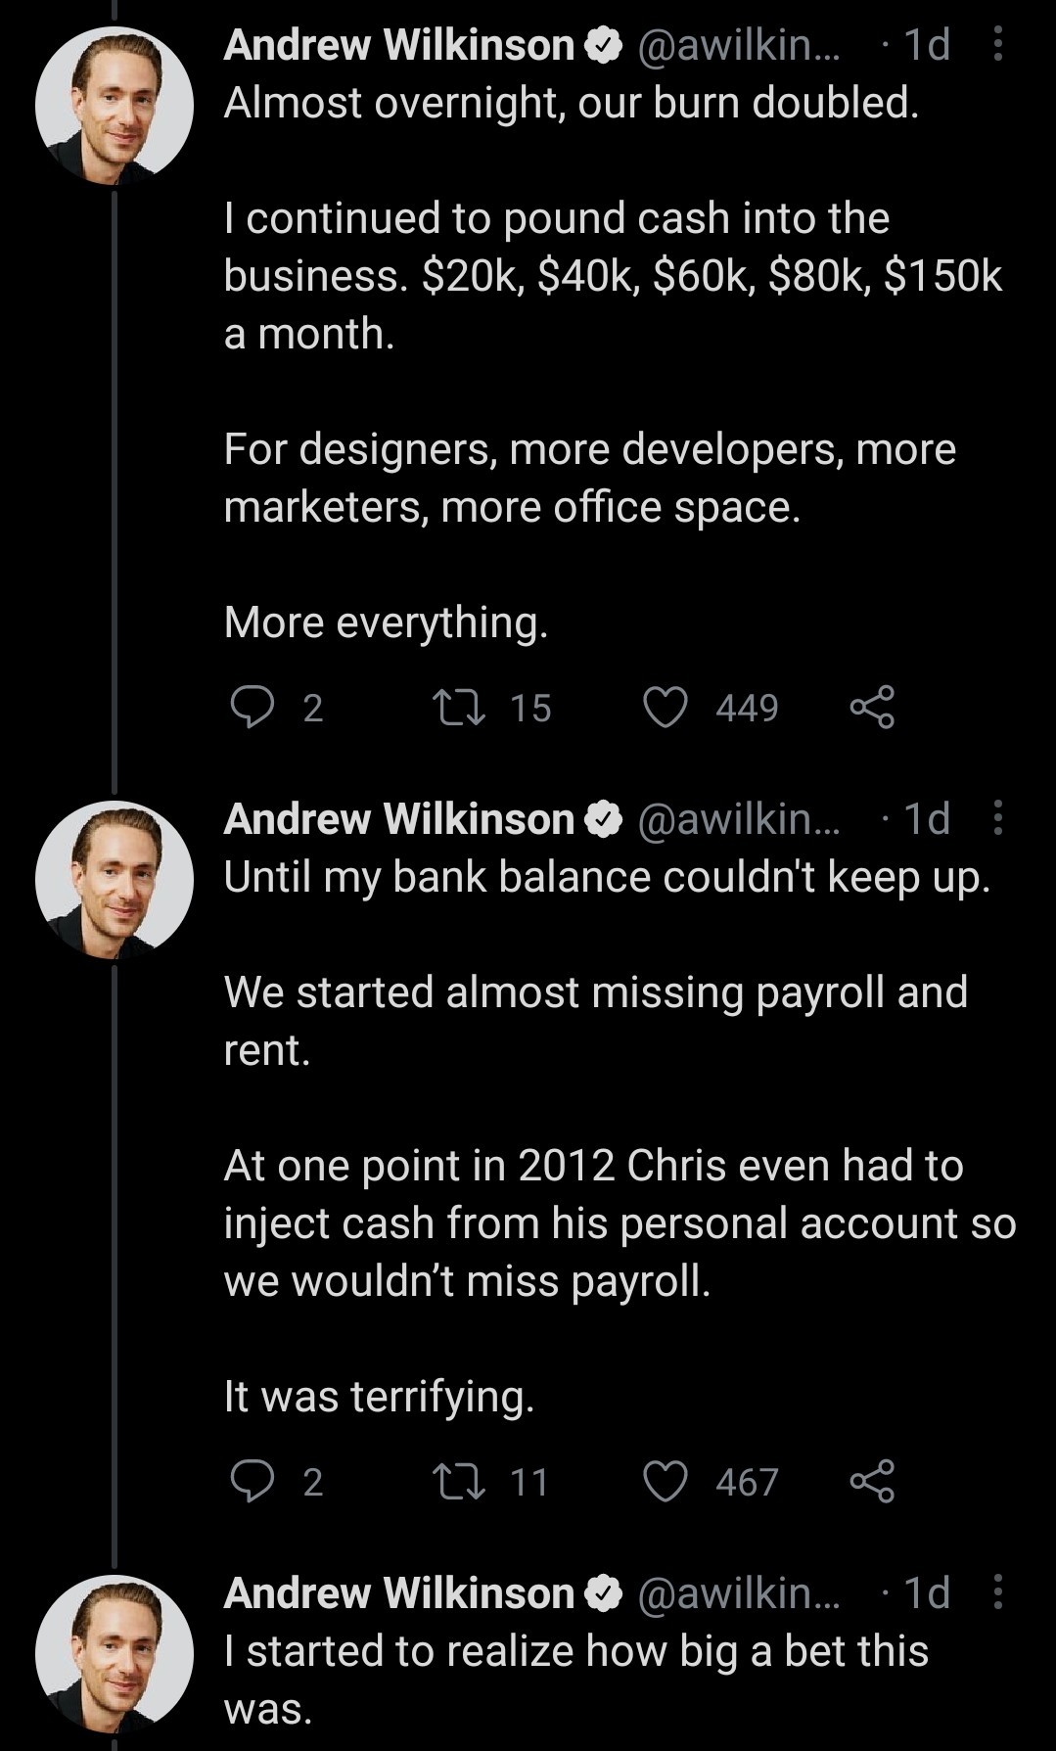Tap the @awilkin handle on third tweet
This screenshot has width=1056, height=1751.
tap(738, 1593)
